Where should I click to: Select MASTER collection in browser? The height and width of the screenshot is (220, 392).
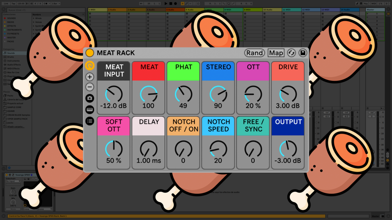click(x=11, y=38)
